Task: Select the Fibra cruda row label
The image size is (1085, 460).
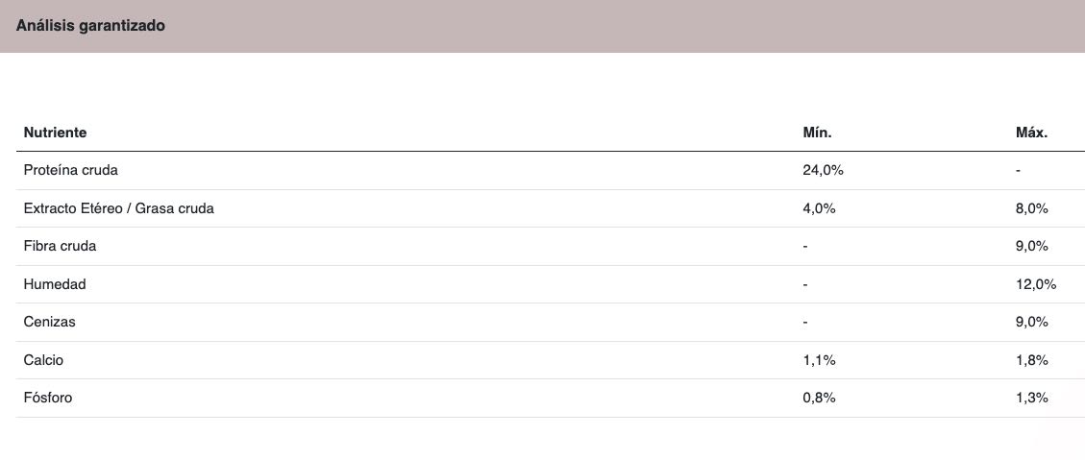Action: (x=61, y=246)
